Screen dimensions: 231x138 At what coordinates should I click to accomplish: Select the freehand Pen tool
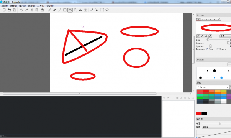49,10
